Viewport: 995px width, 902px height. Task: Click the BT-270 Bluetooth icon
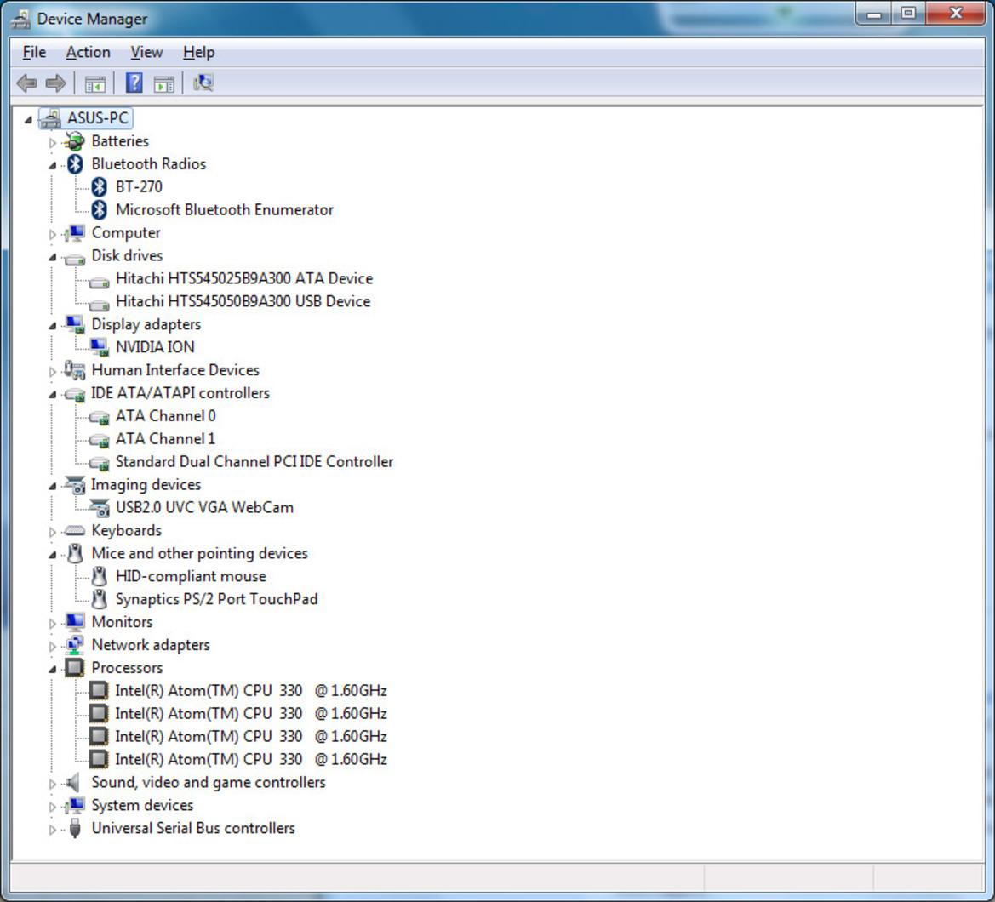(99, 186)
